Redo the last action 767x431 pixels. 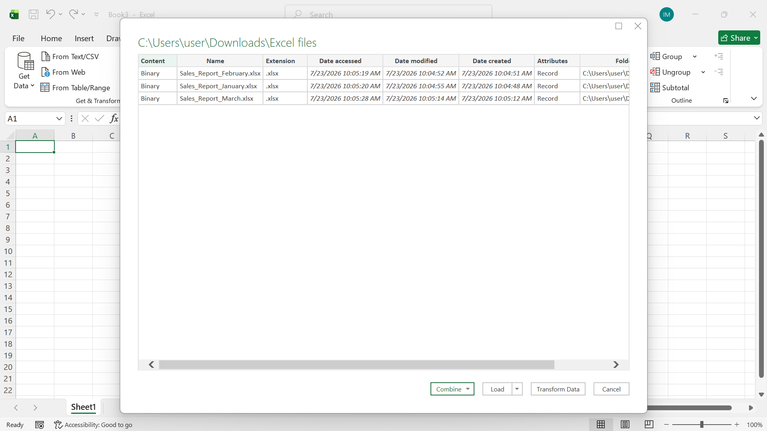click(x=73, y=14)
